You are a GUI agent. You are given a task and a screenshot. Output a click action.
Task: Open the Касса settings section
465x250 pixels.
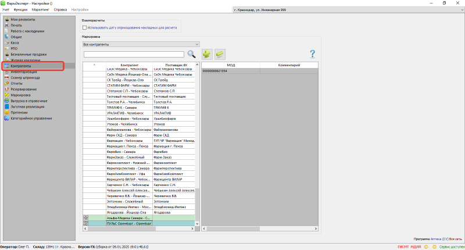tap(16, 42)
